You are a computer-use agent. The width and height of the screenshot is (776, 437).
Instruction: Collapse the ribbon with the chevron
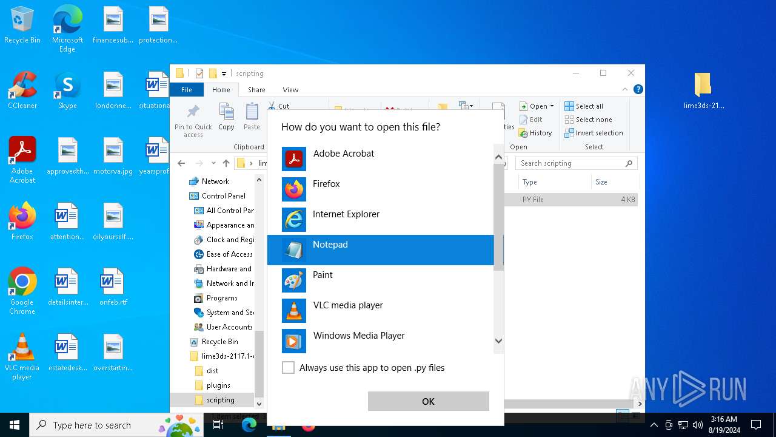[625, 89]
